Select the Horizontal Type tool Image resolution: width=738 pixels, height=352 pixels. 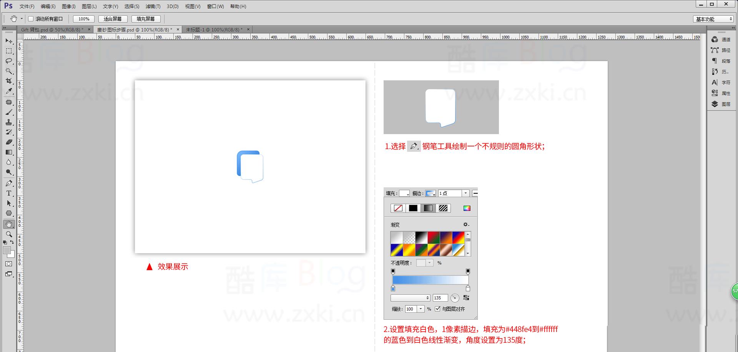click(x=8, y=193)
